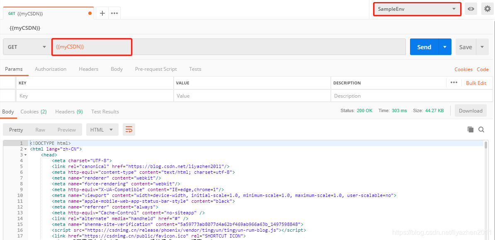Image resolution: width=495 pixels, height=240 pixels.
Task: Toggle line wrap icon in response
Action: click(129, 130)
